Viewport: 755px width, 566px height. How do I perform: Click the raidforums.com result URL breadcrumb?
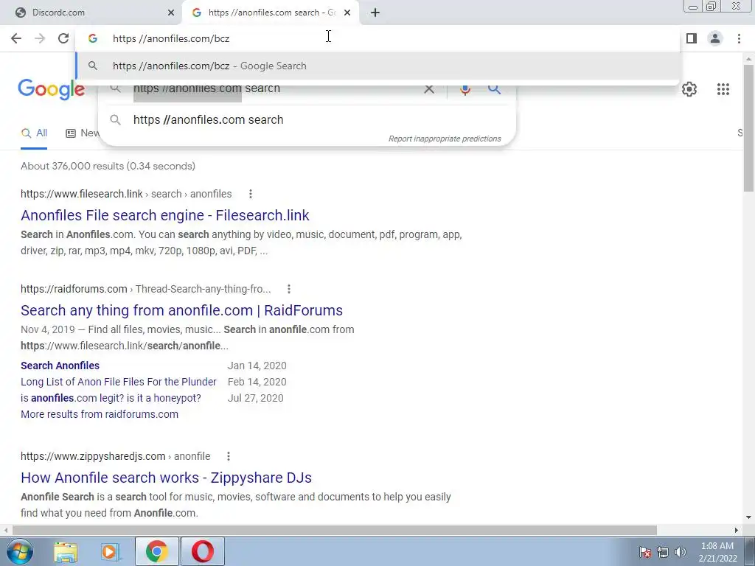point(145,289)
